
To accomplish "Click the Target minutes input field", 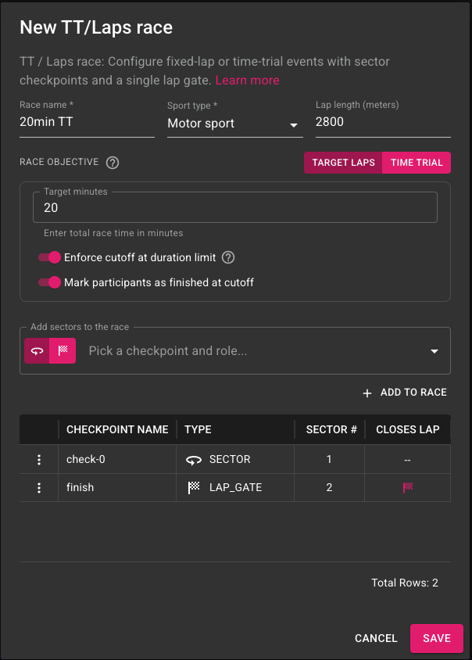I will click(235, 207).
